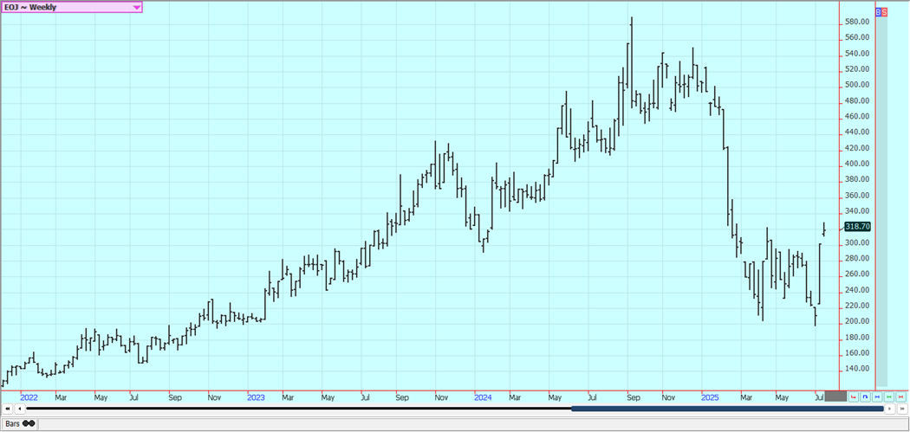Click the 500.00 price axis label
The image size is (910, 432).
[857, 85]
